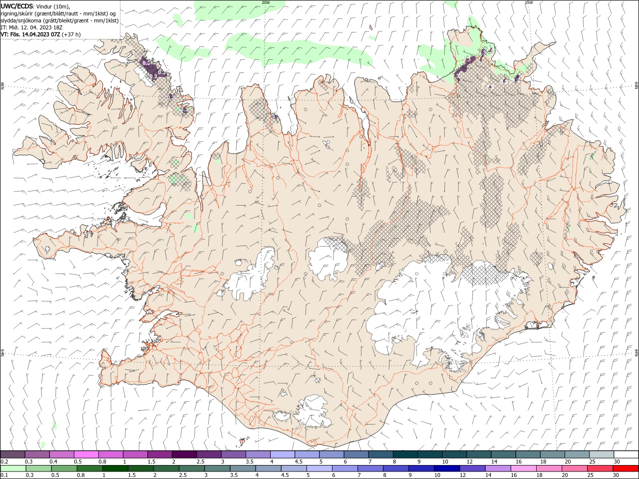Click the 'Vindur (10m)' label

coord(53,6)
